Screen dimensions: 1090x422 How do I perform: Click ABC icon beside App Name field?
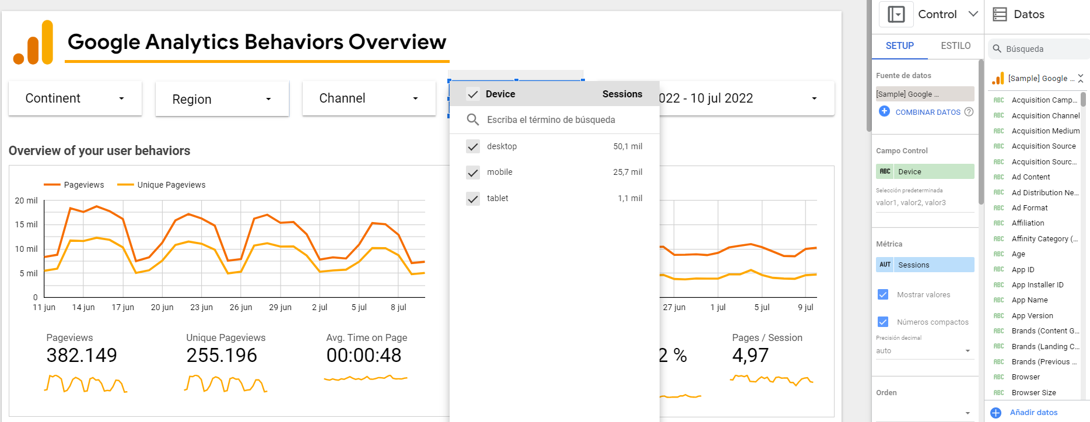pyautogui.click(x=999, y=300)
